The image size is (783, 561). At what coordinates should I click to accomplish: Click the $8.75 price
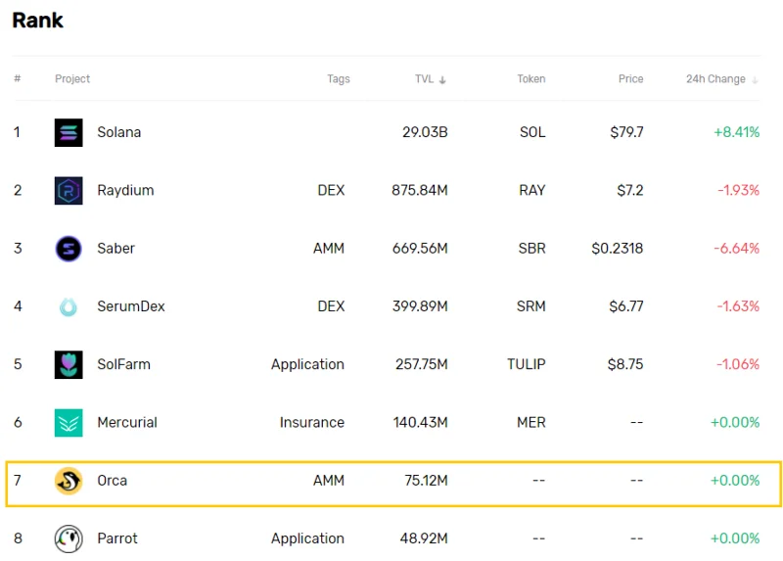(625, 364)
